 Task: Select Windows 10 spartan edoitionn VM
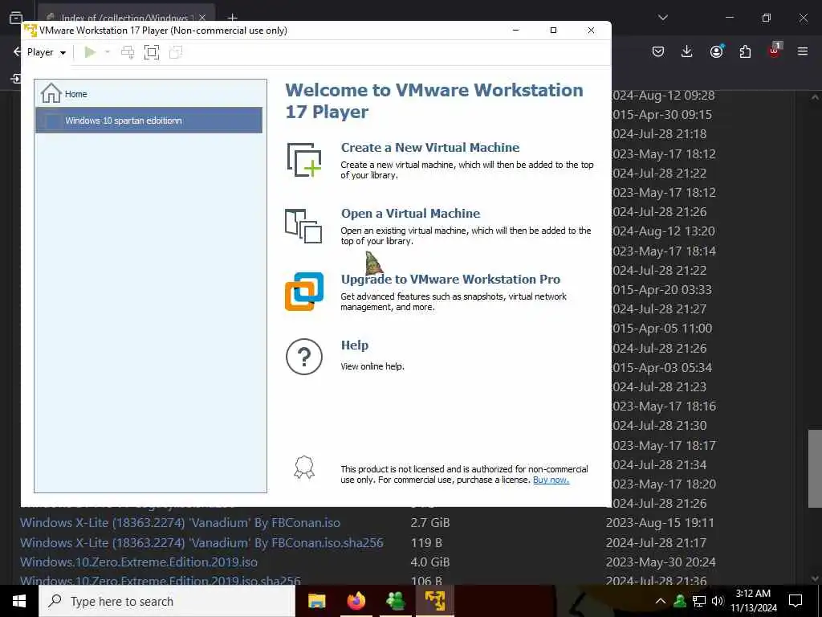(x=149, y=121)
